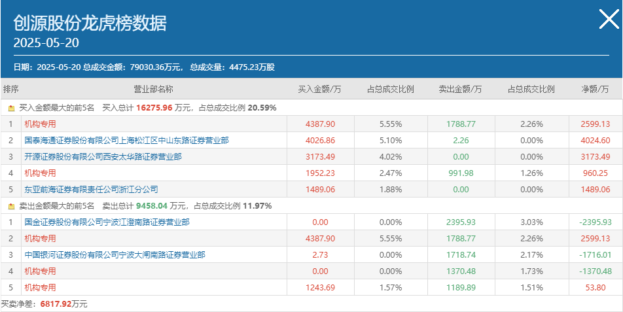Viewport: 623px width, 312px height.
Task: Click the 卖出金额/万 column header
Action: click(x=460, y=90)
